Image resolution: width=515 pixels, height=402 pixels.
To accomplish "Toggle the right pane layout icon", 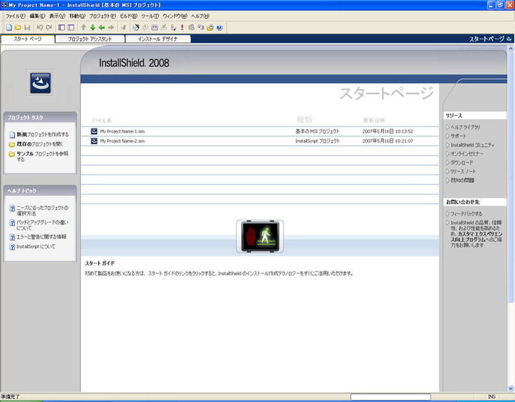I will coord(71,28).
